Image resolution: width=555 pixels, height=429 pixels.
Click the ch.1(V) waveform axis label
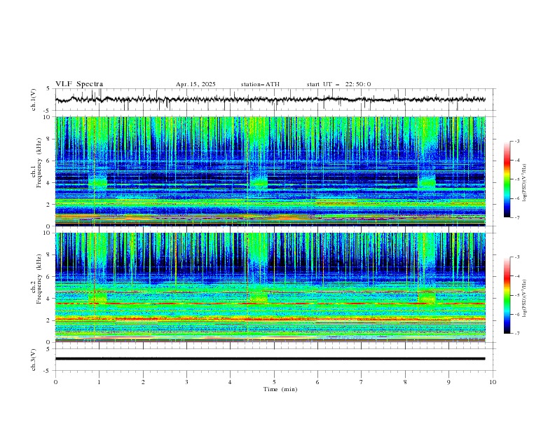pos(34,100)
